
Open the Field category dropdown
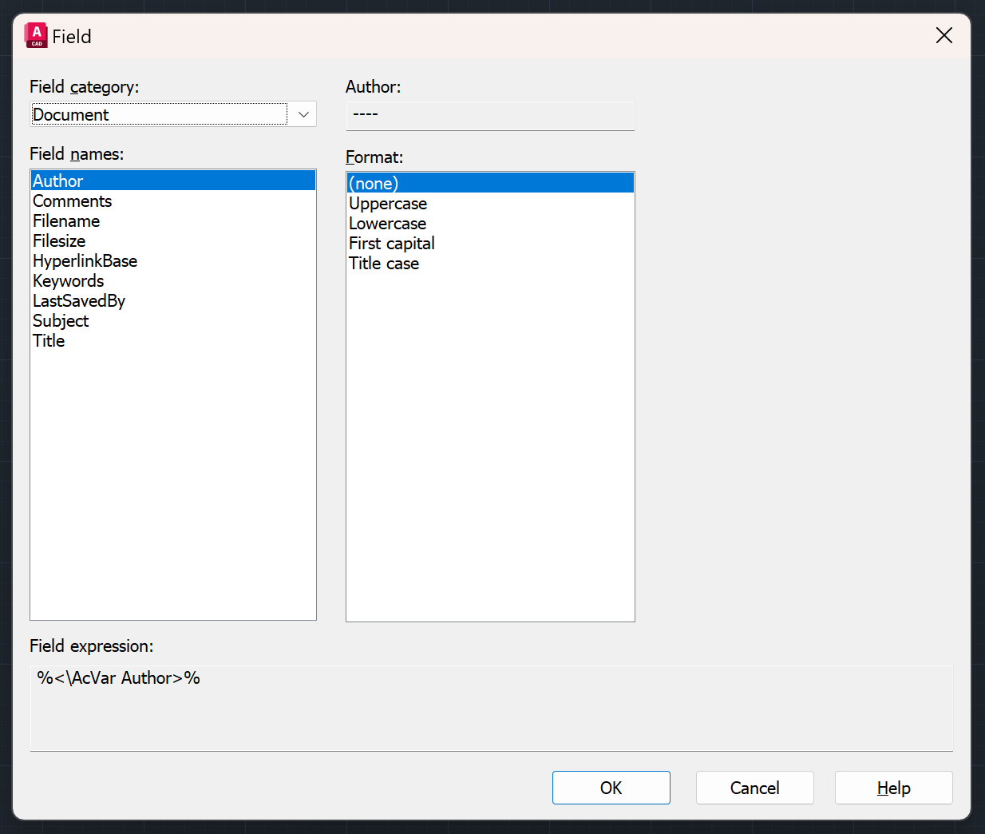(302, 114)
